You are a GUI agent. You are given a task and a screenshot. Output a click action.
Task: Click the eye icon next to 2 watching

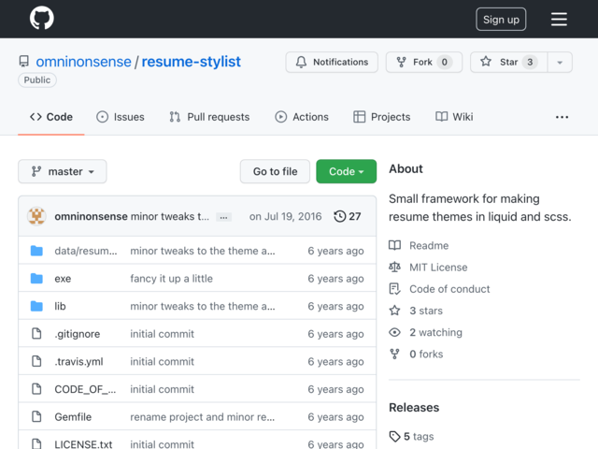coord(394,332)
